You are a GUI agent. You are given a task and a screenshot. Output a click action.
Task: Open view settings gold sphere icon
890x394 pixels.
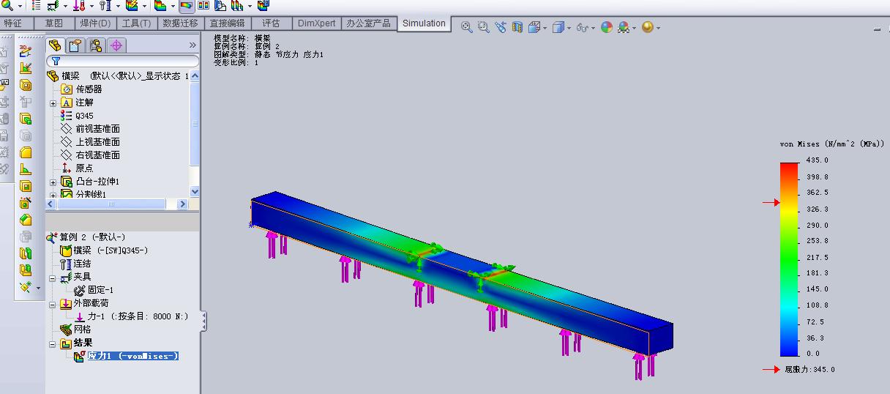pyautogui.click(x=647, y=27)
